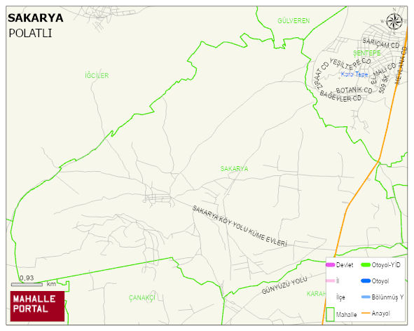
Task: Click the 0.93 km scale bar
Action: (x=27, y=284)
